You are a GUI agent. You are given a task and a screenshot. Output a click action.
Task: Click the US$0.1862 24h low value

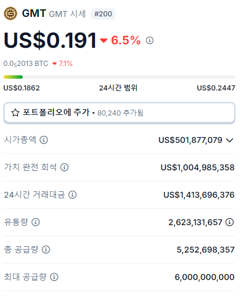(22, 88)
